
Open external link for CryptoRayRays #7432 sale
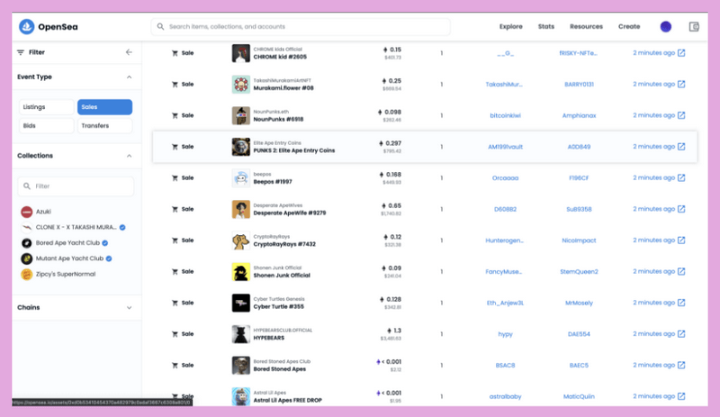[681, 240]
